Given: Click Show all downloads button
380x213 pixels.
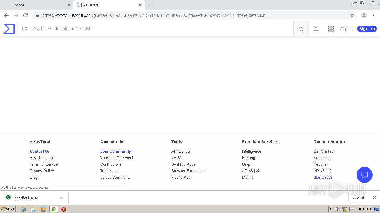Looking at the screenshot, I should click(359, 197).
